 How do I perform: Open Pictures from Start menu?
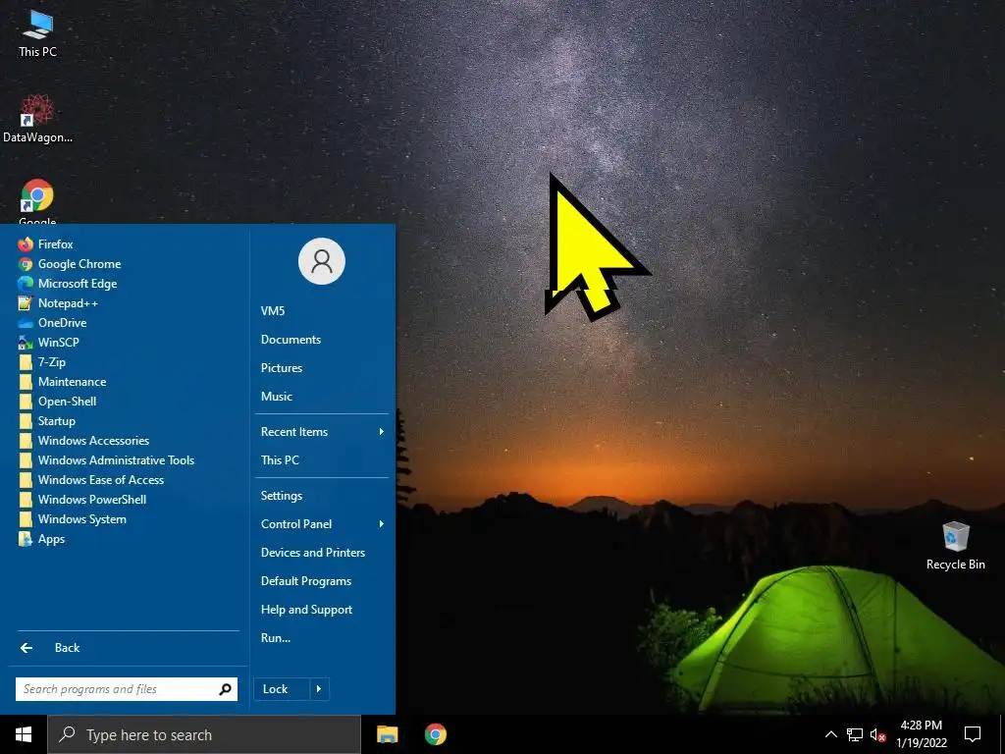282,368
